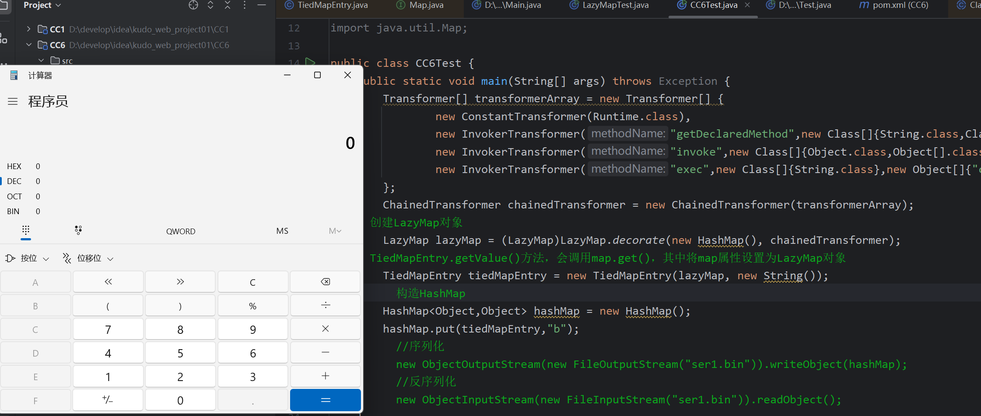Select BIN number base

coord(24,211)
